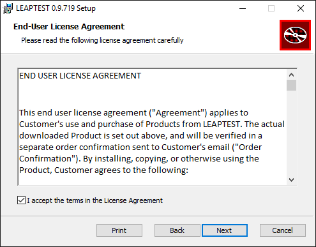Click the license text scrollbar thumb
The width and height of the screenshot is (316, 247).
point(291,86)
